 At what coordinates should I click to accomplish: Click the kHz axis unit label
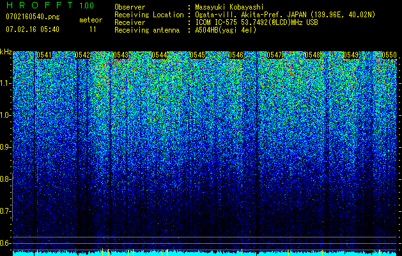point(6,52)
